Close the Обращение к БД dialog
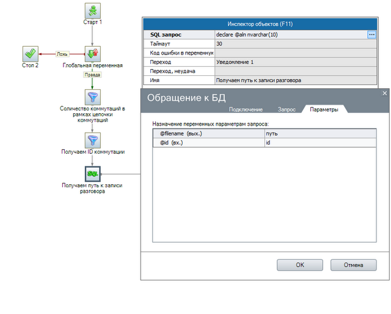The height and width of the screenshot is (314, 391). coord(385,93)
